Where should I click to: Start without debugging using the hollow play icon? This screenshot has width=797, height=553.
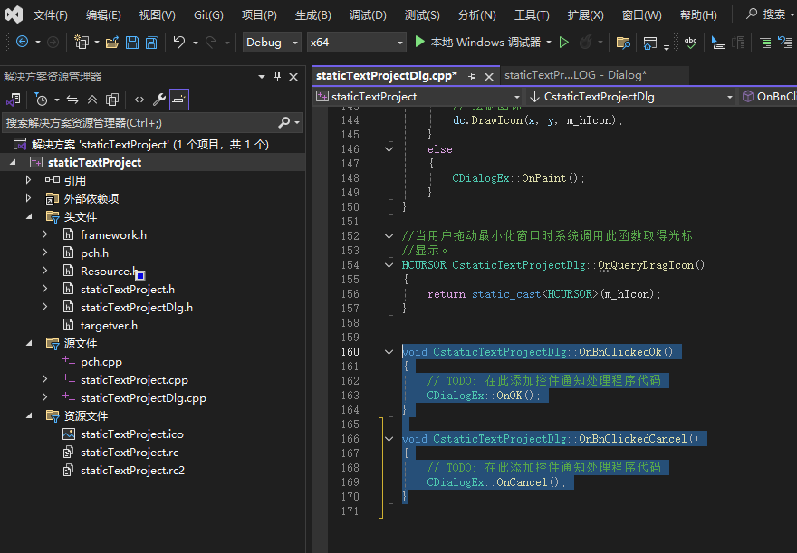pyautogui.click(x=564, y=43)
